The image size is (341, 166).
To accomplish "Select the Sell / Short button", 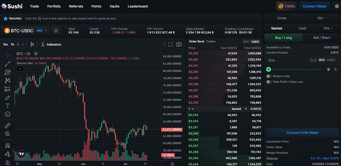I will pyautogui.click(x=321, y=37).
